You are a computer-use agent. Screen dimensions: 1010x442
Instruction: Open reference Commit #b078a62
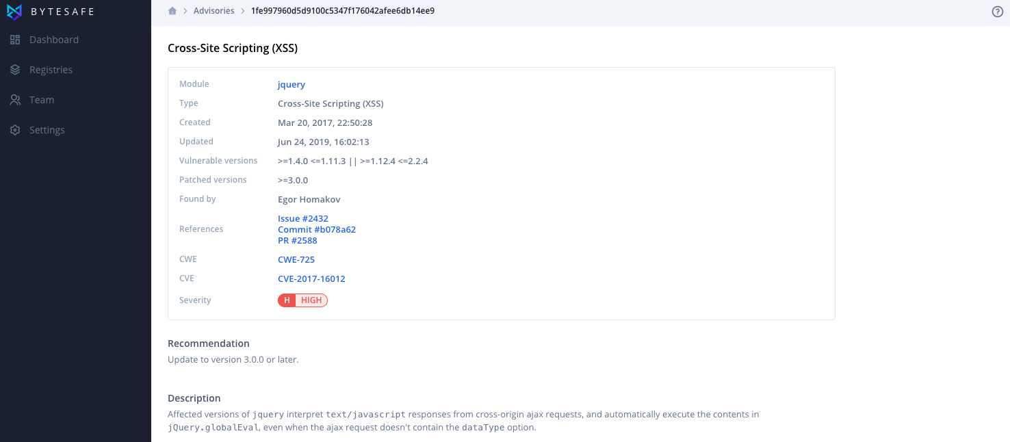tap(317, 230)
